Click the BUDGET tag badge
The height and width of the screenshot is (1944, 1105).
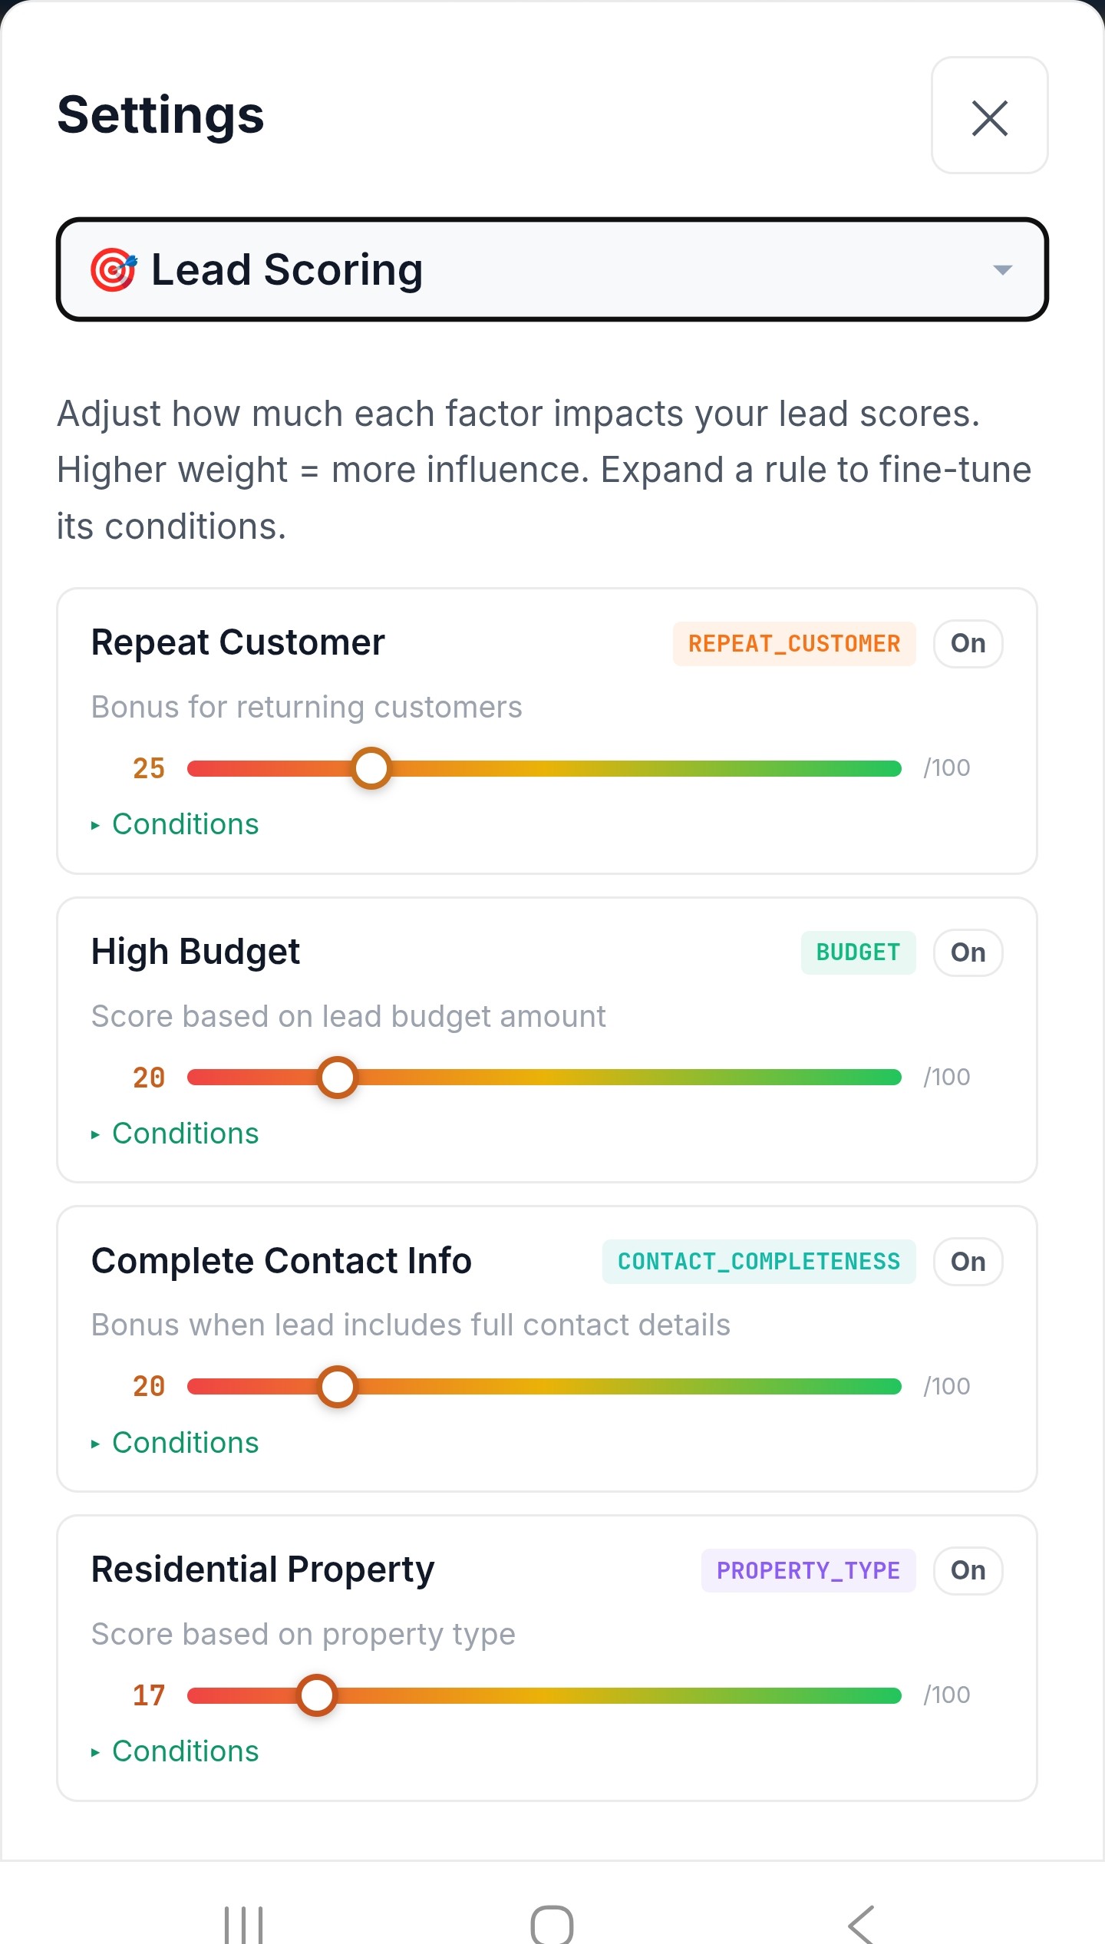[x=858, y=952]
